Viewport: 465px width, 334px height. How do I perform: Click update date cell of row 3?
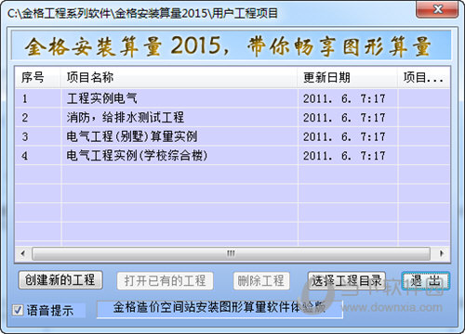pos(348,136)
